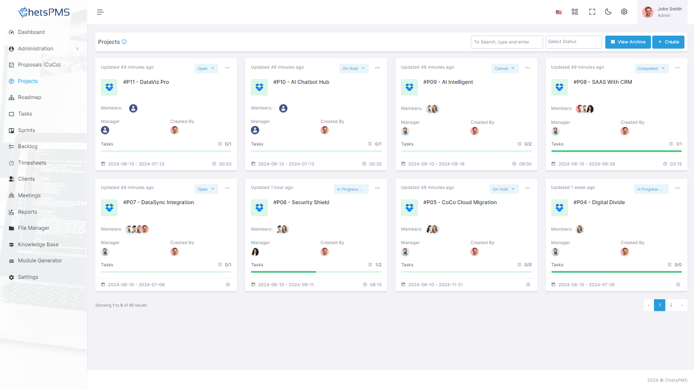
Task: Click the #P04 Digital Divide task progress bar
Action: [x=617, y=272]
